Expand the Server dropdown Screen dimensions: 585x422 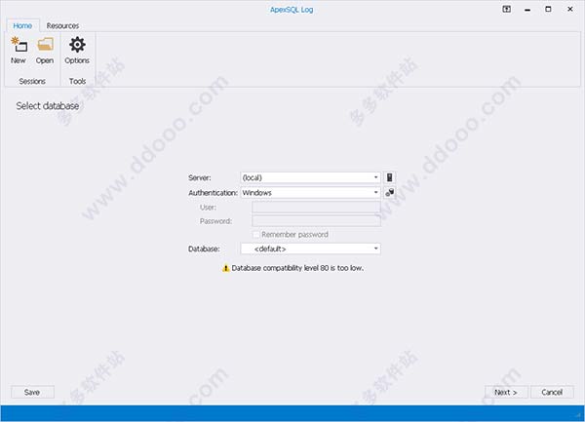pos(375,177)
